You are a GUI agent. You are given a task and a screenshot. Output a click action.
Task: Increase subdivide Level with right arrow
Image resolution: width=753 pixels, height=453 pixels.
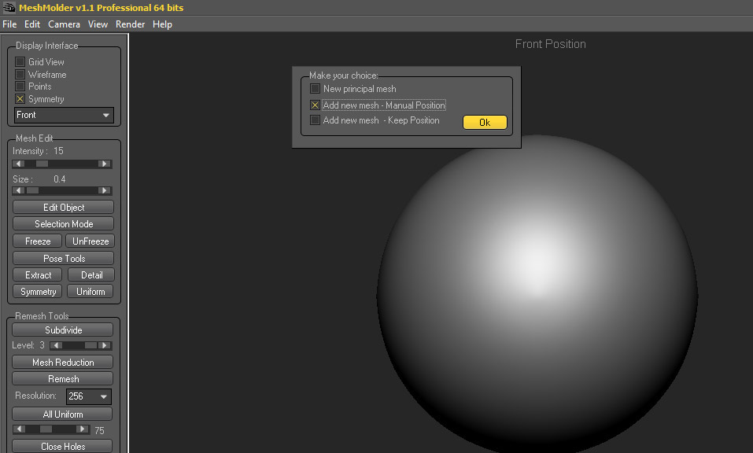(104, 345)
